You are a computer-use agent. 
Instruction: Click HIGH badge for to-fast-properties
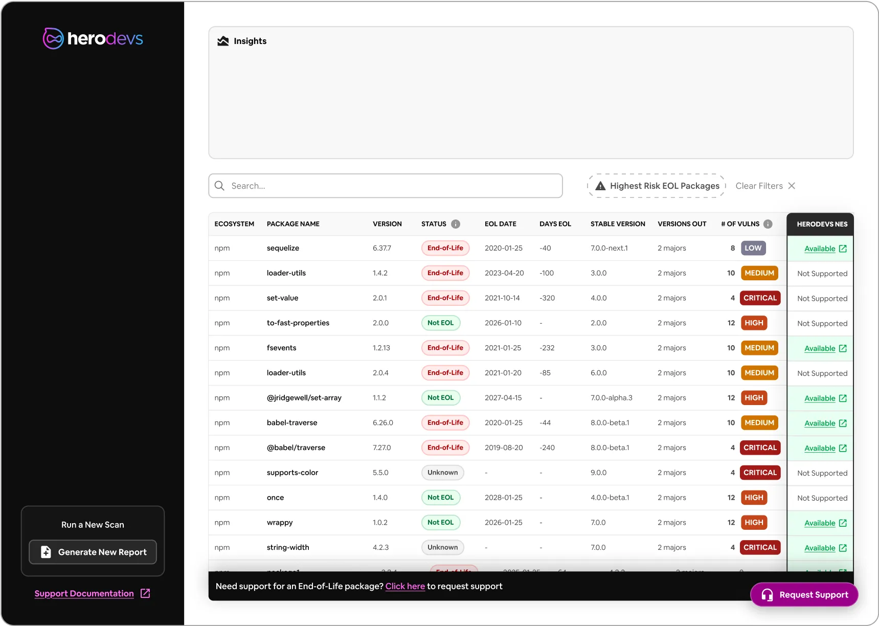pyautogui.click(x=754, y=323)
